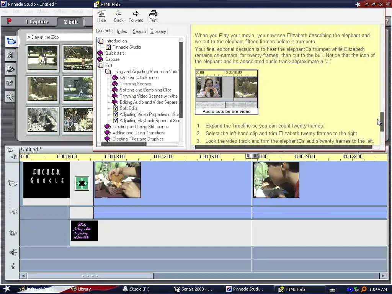This screenshot has height=294, width=392.
Task: Click the timeline camcorder view icon
Action: pyautogui.click(x=10, y=150)
